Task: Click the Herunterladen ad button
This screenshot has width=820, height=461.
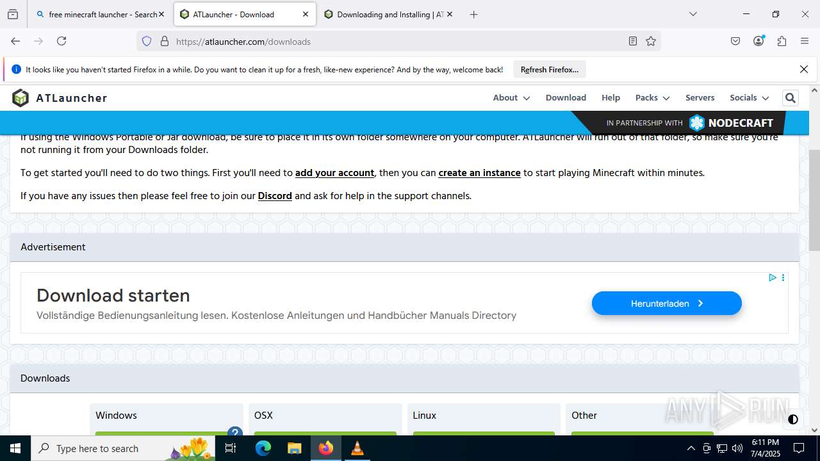Action: point(667,303)
